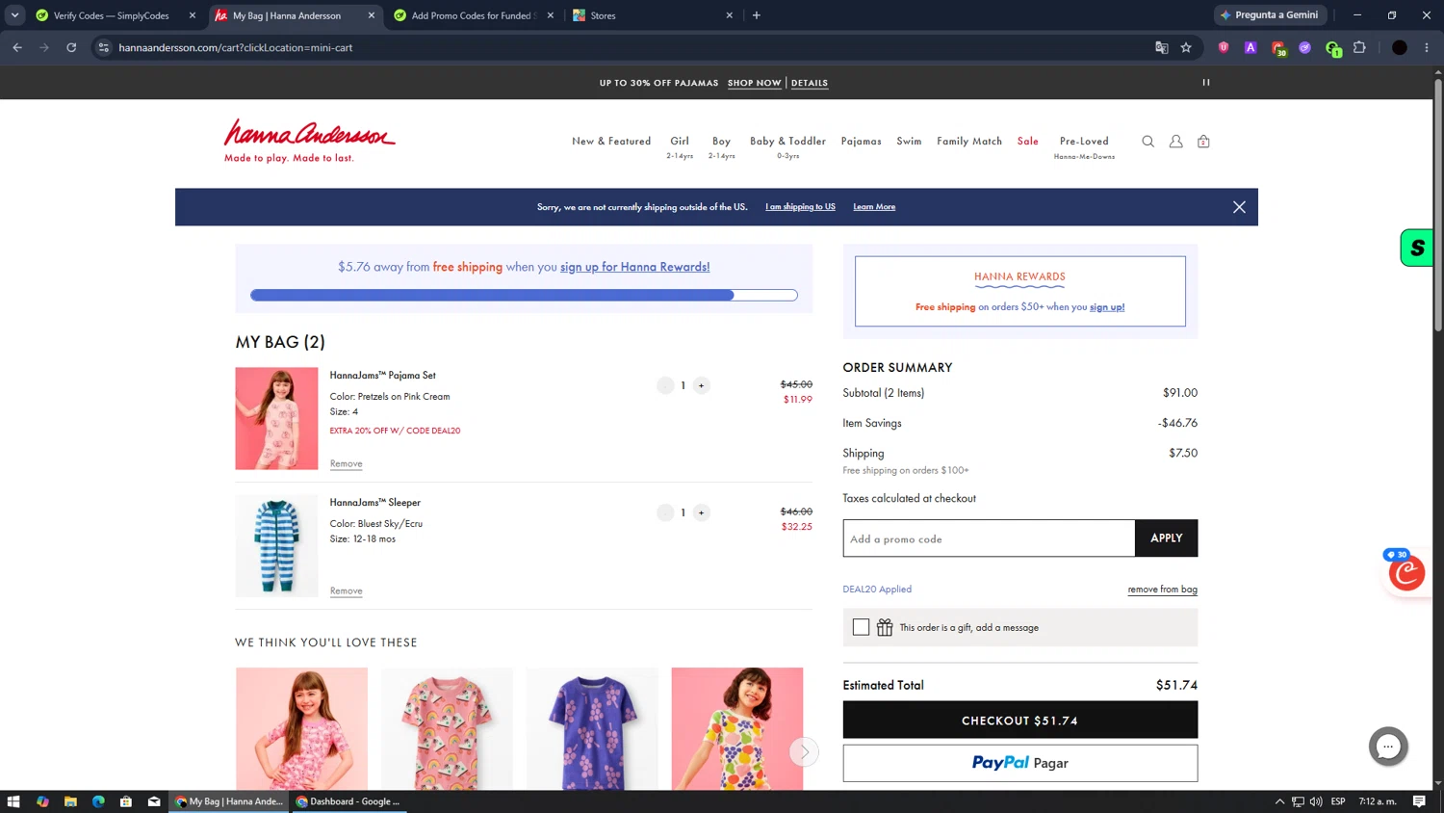
Task: Apply the promo code
Action: 1166,538
